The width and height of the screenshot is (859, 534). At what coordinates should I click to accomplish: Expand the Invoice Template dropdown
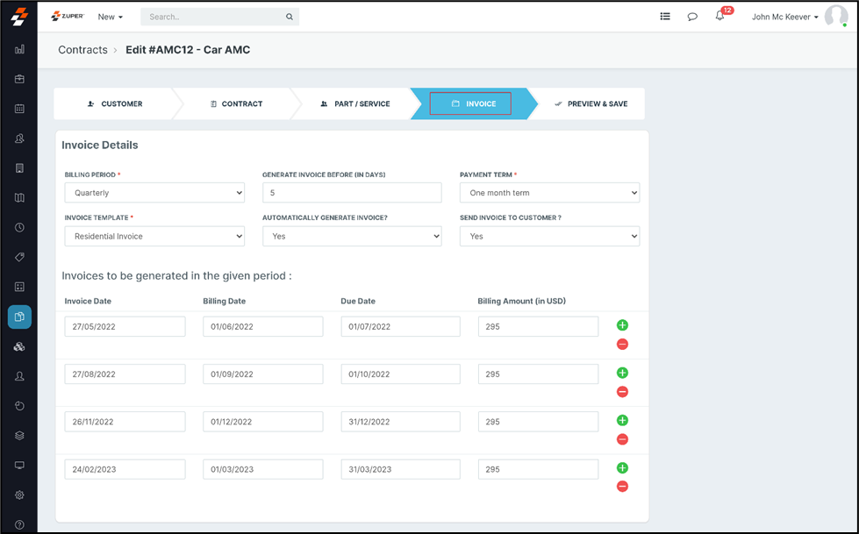[154, 236]
